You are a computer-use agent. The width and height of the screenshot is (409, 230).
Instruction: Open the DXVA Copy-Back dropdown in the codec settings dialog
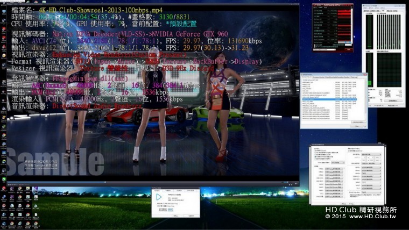[371, 192]
